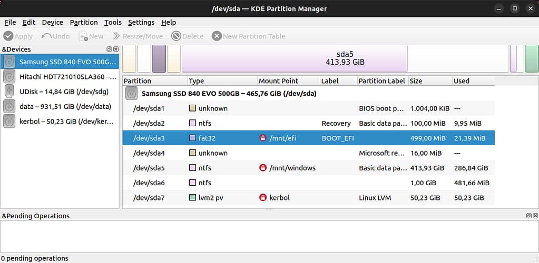The image size is (539, 263).
Task: Click the green lvm2 pv color swatch
Action: (x=193, y=198)
